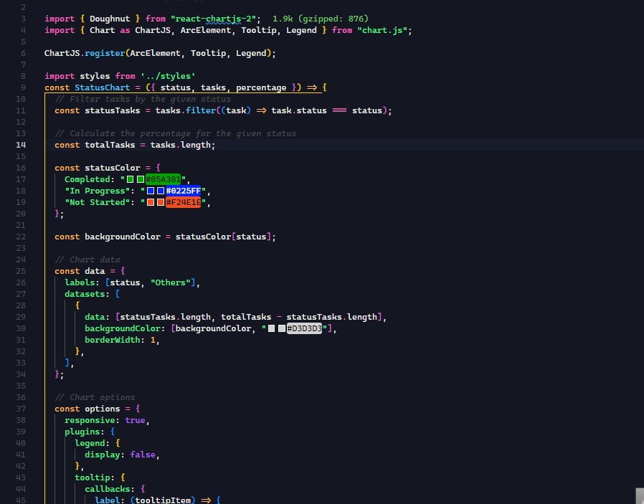Click the labels key in data object
The height and width of the screenshot is (504, 644).
coord(80,282)
